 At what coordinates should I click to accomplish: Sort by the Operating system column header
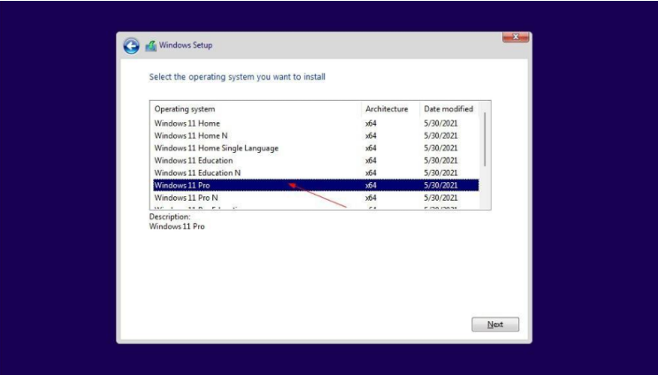click(x=185, y=109)
